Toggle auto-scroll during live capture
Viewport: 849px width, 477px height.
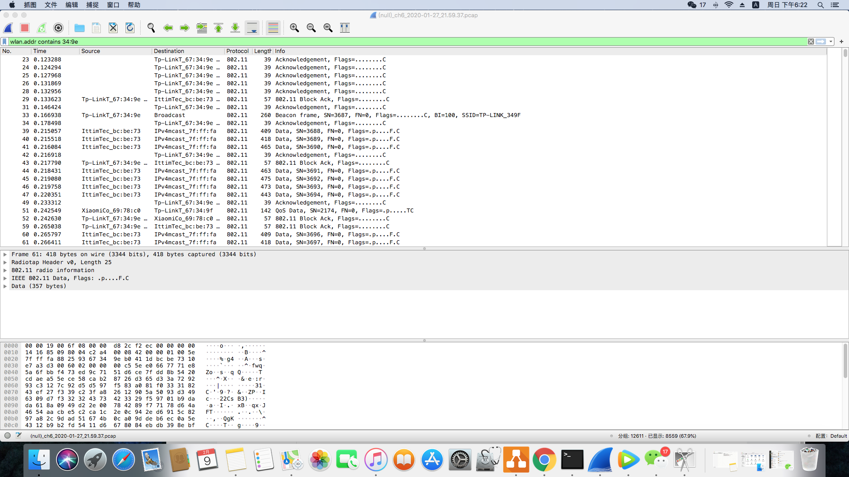tap(252, 28)
